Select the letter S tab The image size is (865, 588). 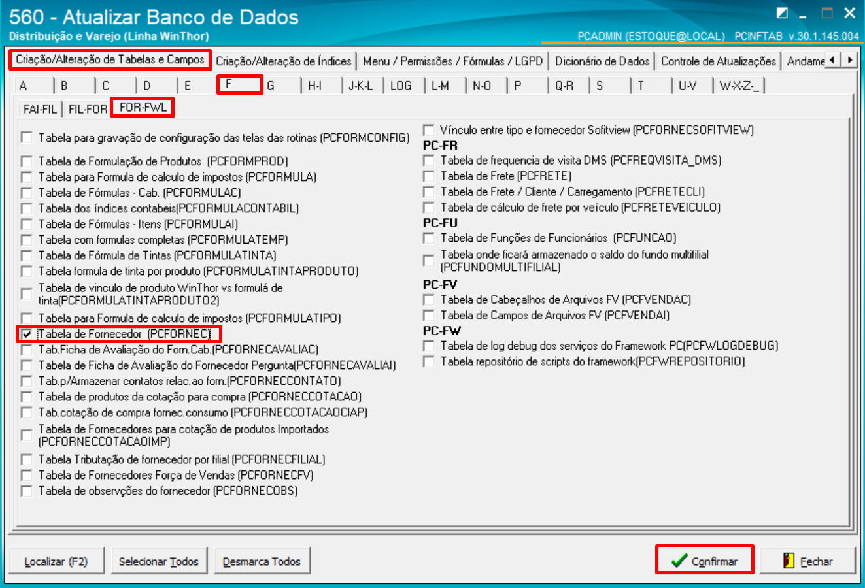click(610, 86)
